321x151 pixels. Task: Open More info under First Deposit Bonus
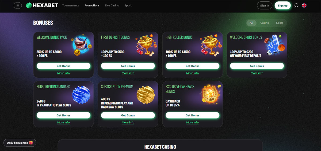[x=128, y=73]
